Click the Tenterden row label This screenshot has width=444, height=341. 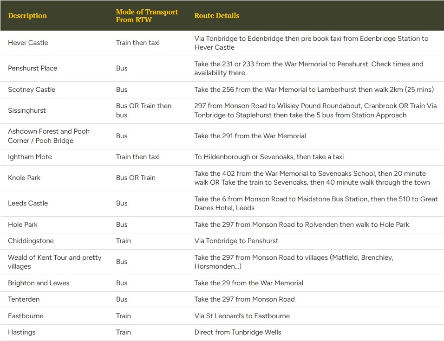click(x=24, y=299)
